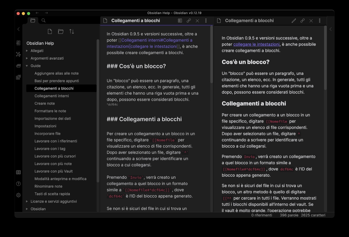Image resolution: width=349 pixels, height=237 pixels.
Task: Open another vault from the ribbon
Action: click(18, 172)
